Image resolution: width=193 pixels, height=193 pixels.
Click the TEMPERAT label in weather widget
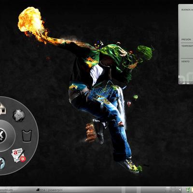pyautogui.click(x=187, y=46)
